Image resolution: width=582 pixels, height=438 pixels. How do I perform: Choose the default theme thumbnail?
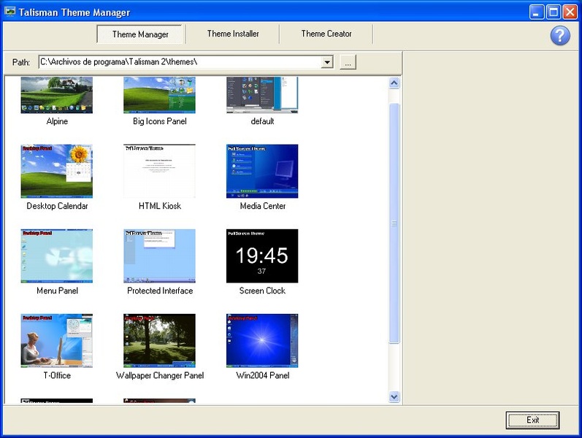coord(262,96)
